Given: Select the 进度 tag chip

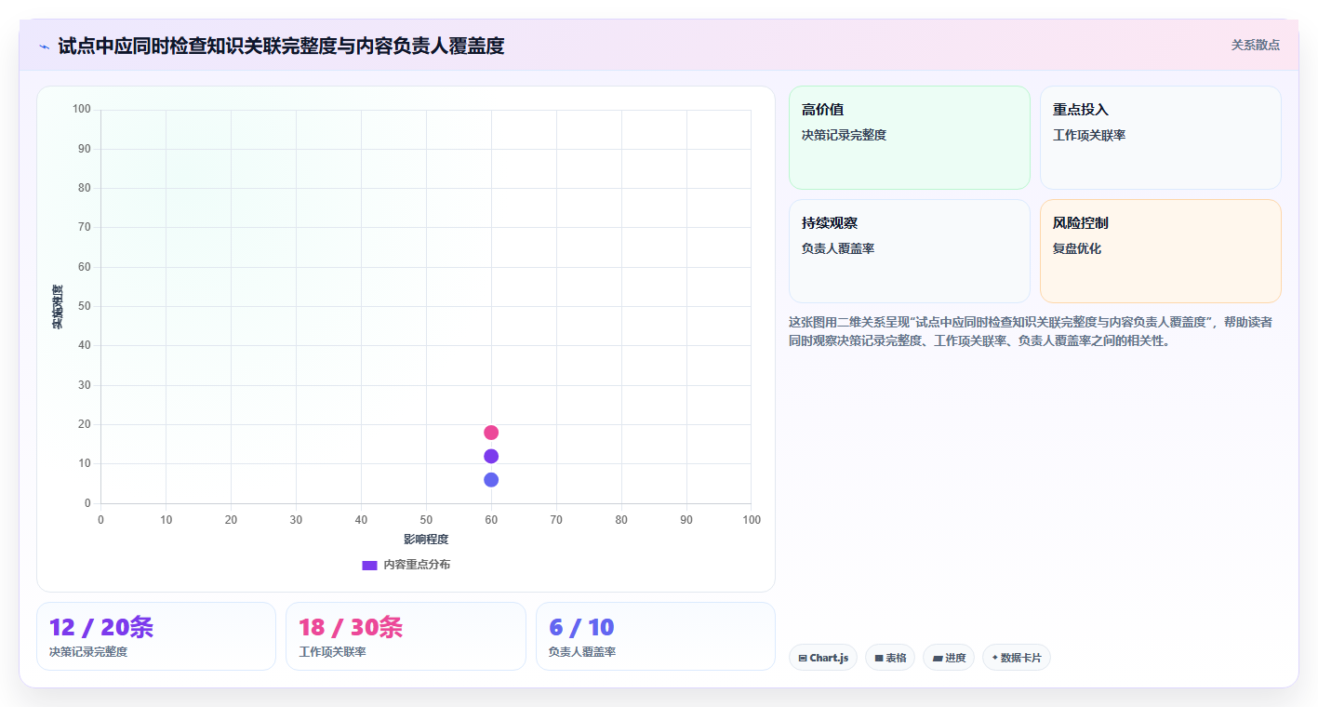Looking at the screenshot, I should pyautogui.click(x=949, y=658).
